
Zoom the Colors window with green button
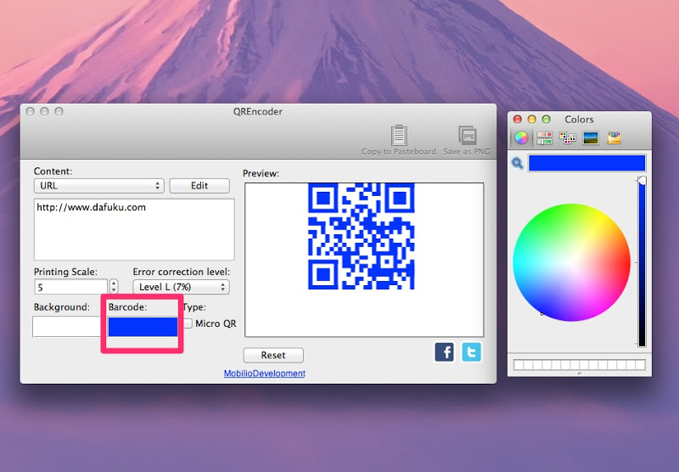(x=546, y=119)
